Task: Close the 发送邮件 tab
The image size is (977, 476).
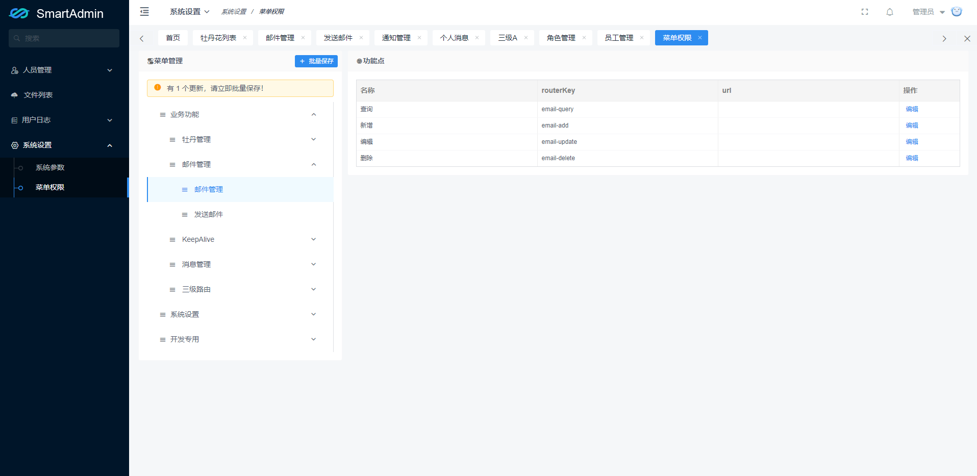Action: [x=361, y=38]
